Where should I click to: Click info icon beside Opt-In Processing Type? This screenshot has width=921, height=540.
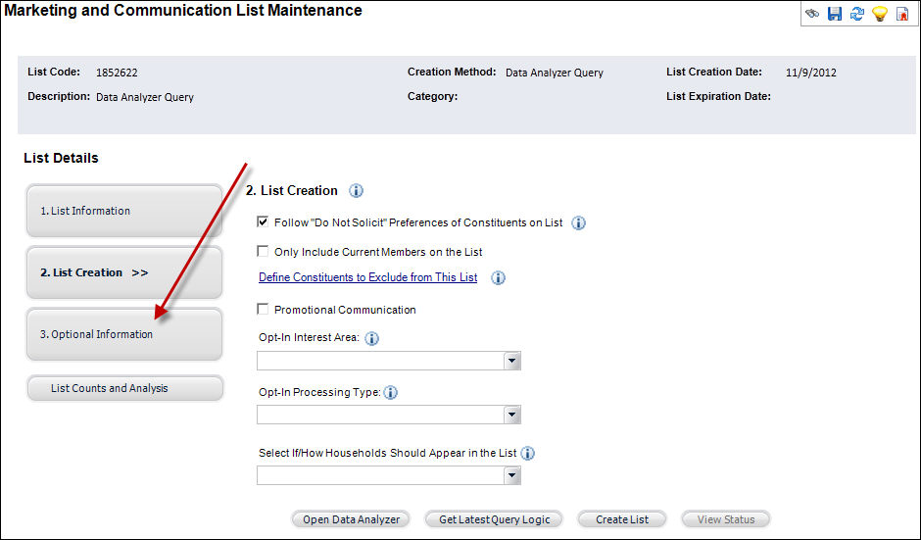point(390,393)
